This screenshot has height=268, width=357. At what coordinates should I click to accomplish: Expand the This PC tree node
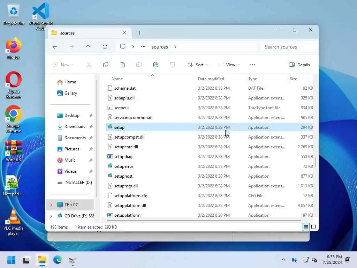[x=51, y=205]
